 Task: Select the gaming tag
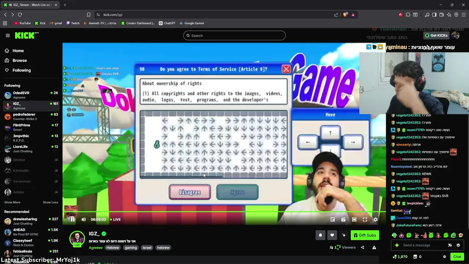[130, 247]
